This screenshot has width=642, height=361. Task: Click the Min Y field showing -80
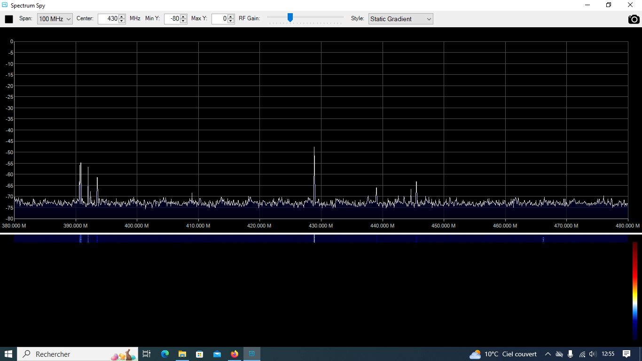[x=172, y=19]
